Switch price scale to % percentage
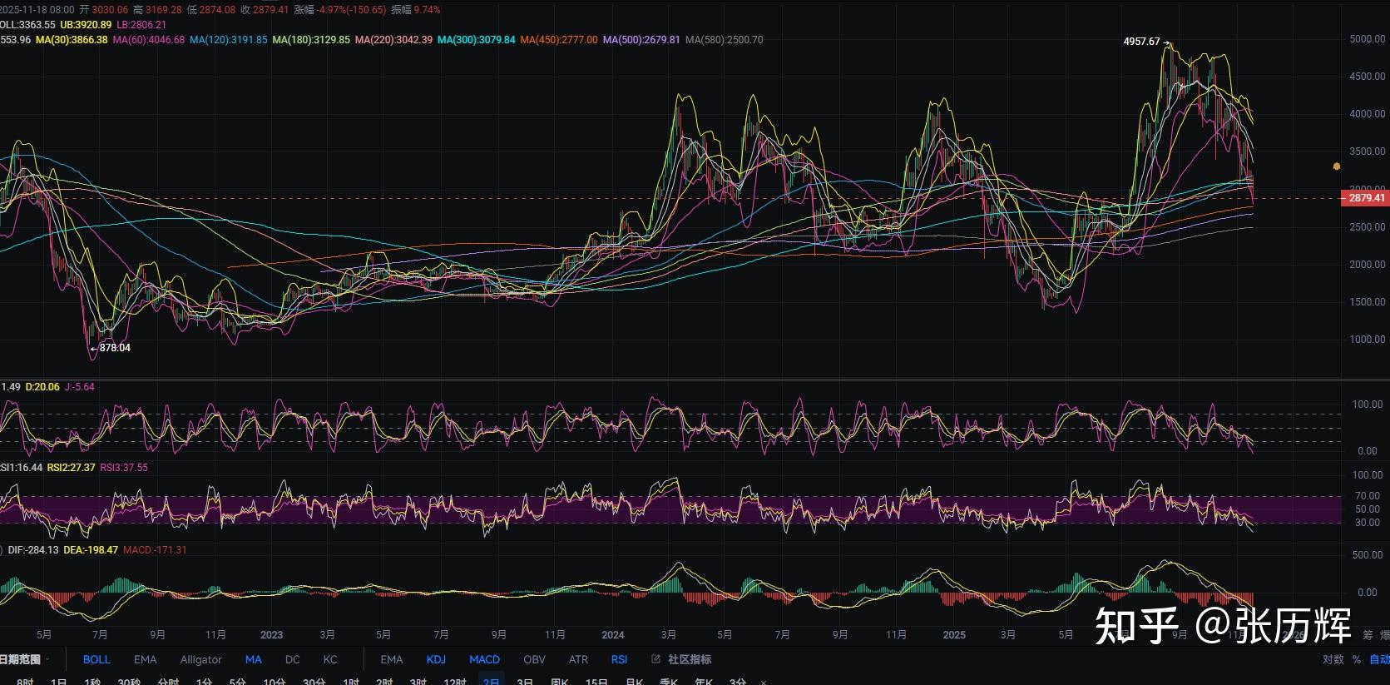Image resolution: width=1390 pixels, height=685 pixels. pyautogui.click(x=1356, y=659)
